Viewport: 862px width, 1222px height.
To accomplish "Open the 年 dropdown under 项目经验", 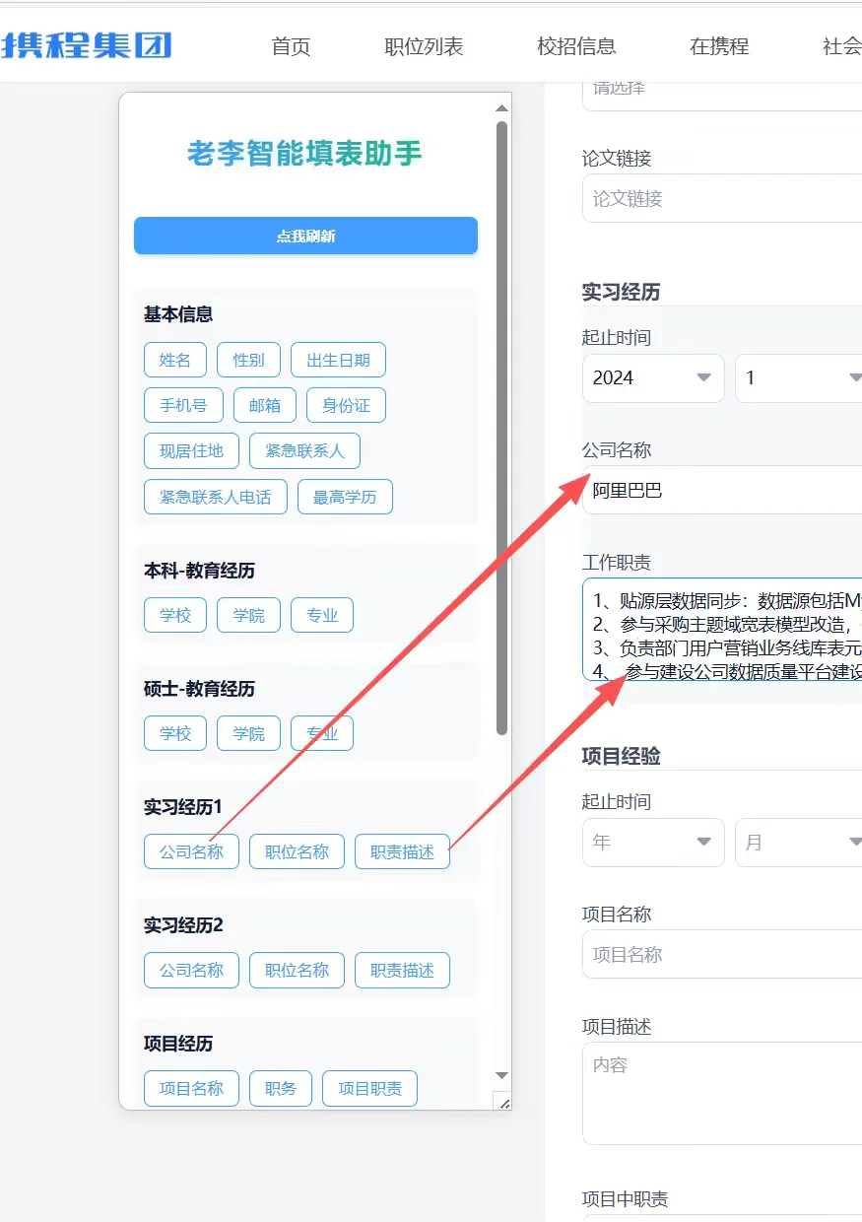I will tap(653, 843).
